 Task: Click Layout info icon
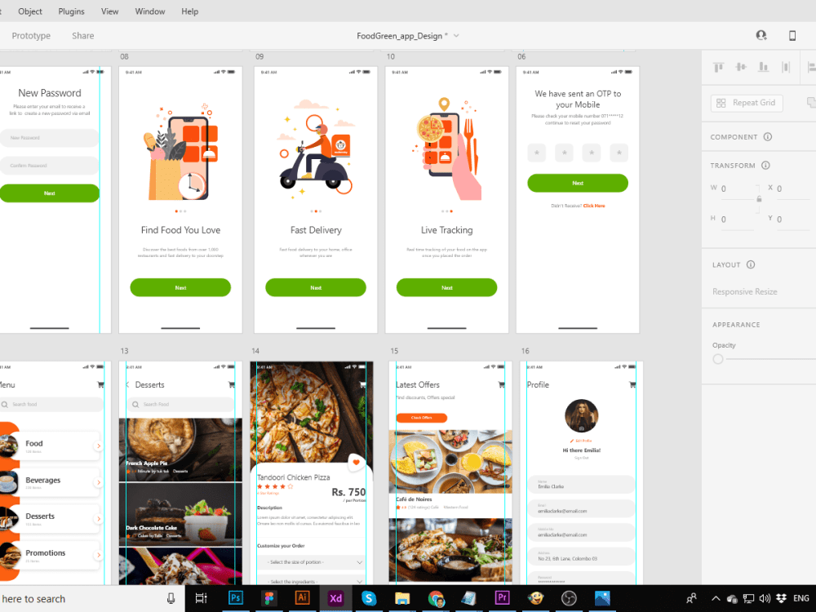click(751, 264)
